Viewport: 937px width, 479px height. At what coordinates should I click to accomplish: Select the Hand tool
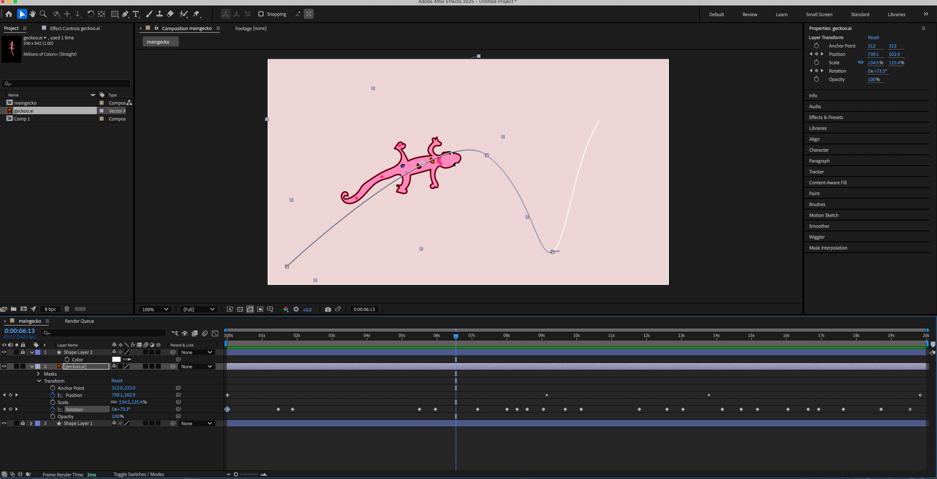coord(32,14)
